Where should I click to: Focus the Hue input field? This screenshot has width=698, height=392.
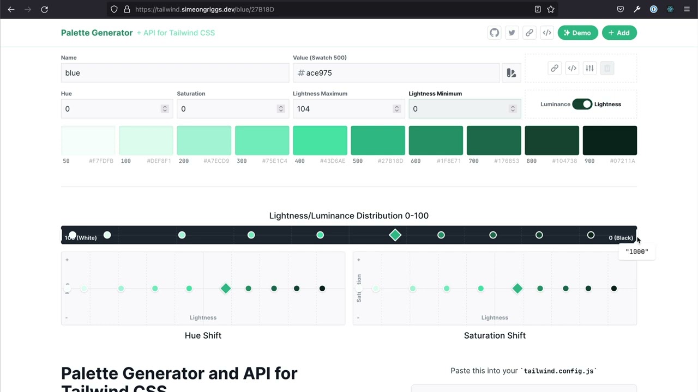pyautogui.click(x=117, y=109)
